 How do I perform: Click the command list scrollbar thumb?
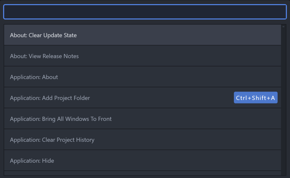tap(283, 27)
